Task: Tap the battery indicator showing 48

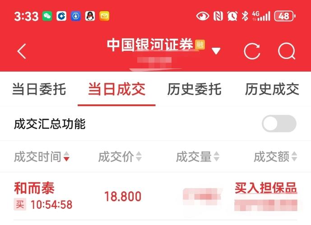Action: tap(285, 16)
